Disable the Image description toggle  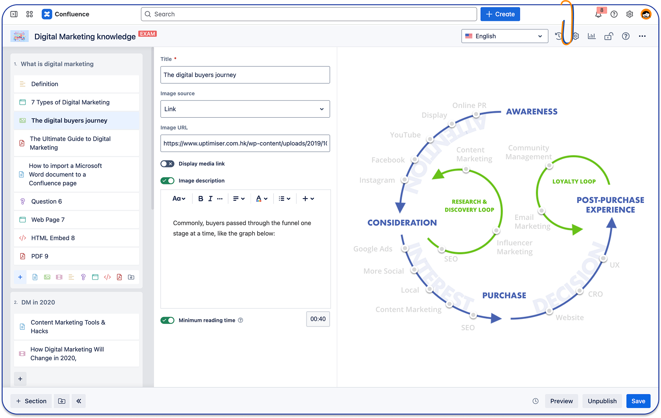tap(167, 181)
